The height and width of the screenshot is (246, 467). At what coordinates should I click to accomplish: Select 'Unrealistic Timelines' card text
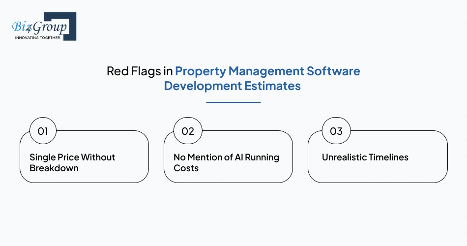pyautogui.click(x=365, y=157)
